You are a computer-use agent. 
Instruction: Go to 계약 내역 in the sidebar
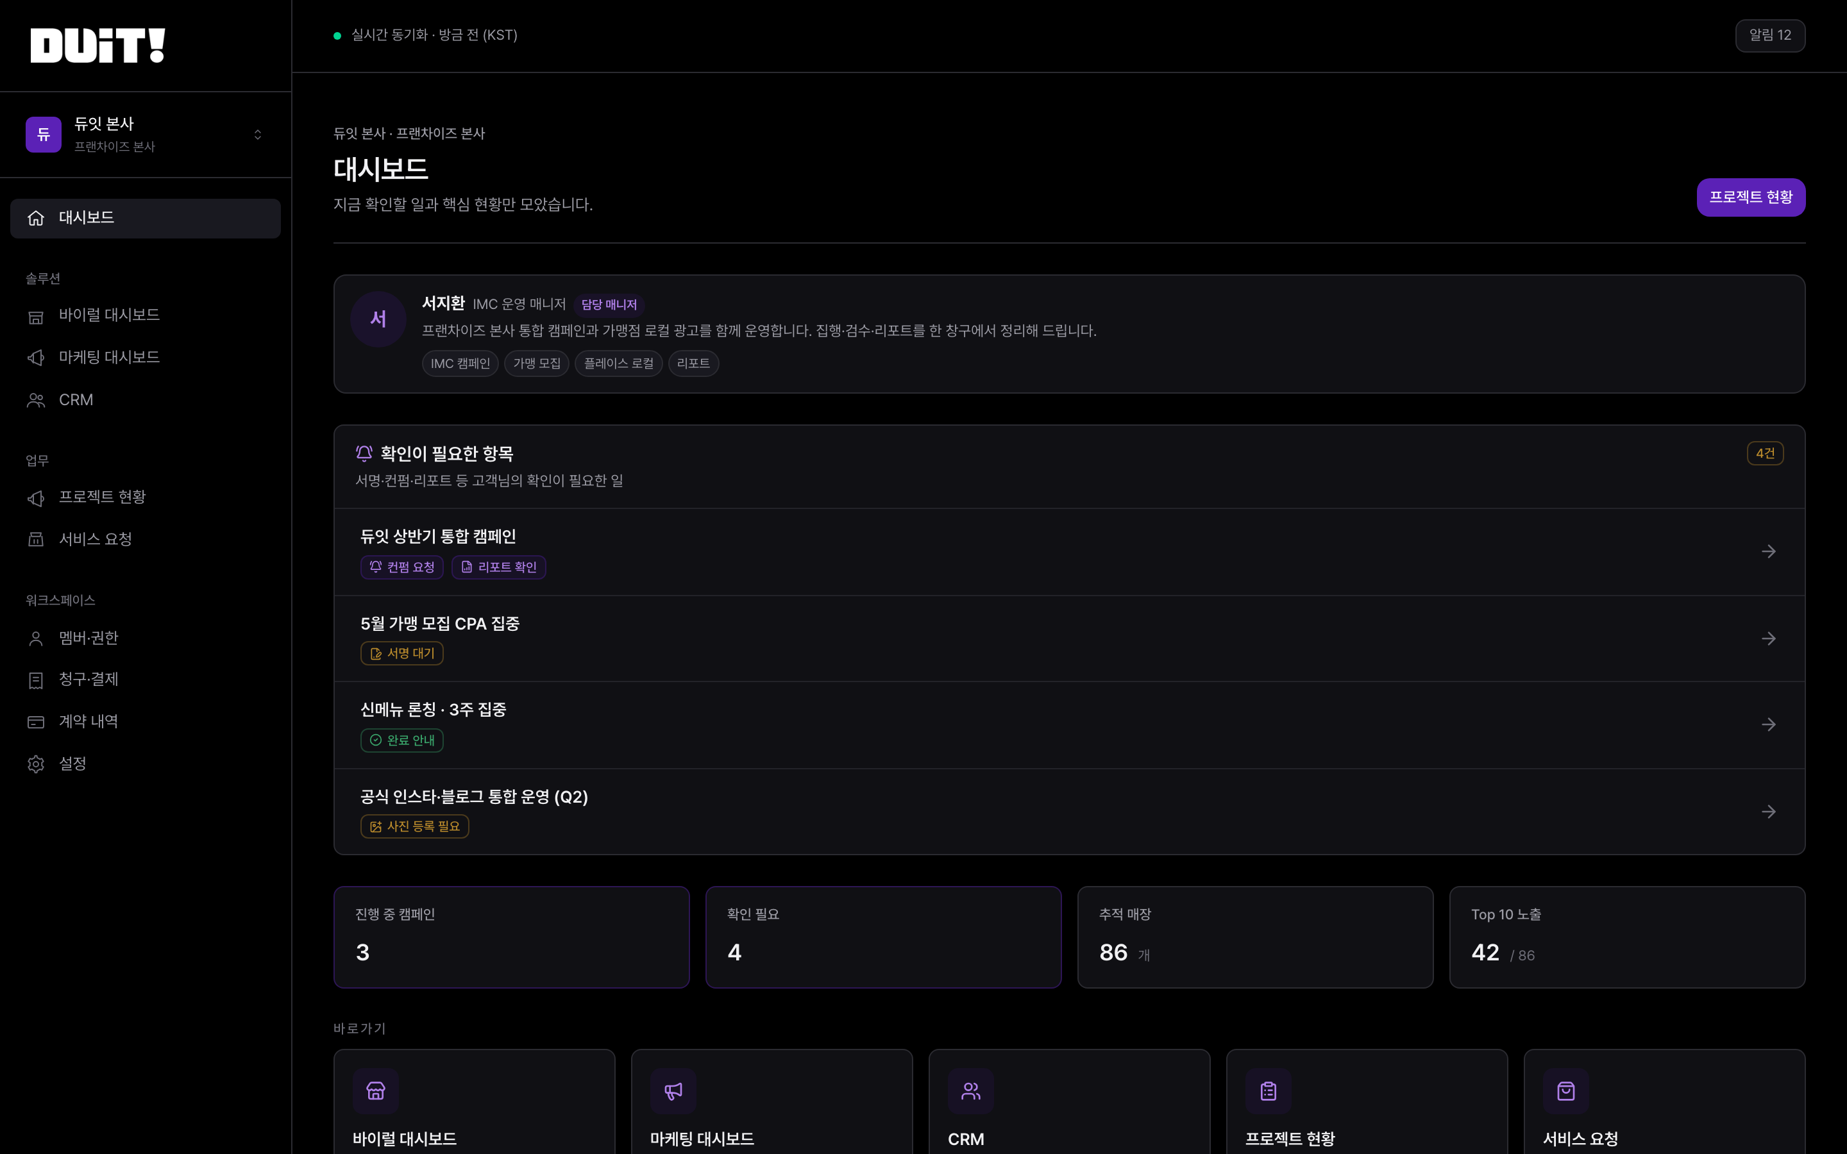pos(145,721)
